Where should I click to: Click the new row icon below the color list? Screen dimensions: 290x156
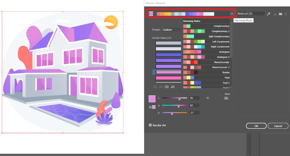pyautogui.click(x=172, y=87)
